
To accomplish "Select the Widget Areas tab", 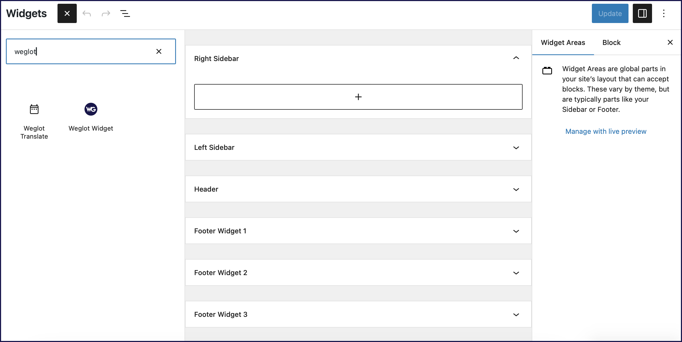I will [563, 42].
